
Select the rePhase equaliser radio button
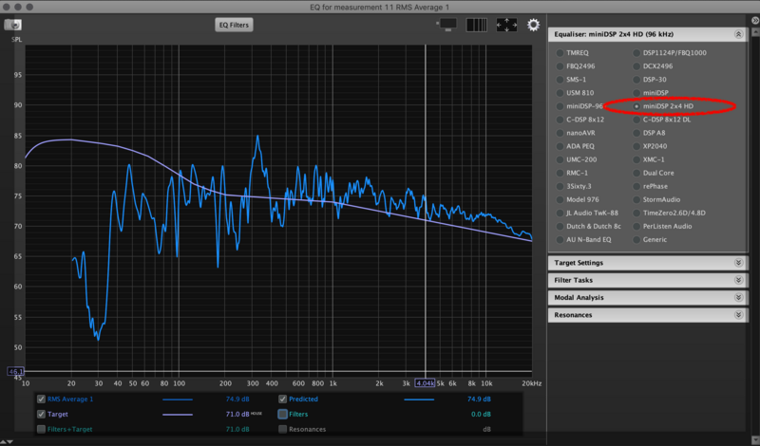(636, 186)
